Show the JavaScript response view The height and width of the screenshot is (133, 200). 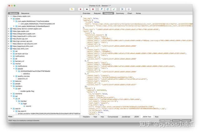pos(126,117)
